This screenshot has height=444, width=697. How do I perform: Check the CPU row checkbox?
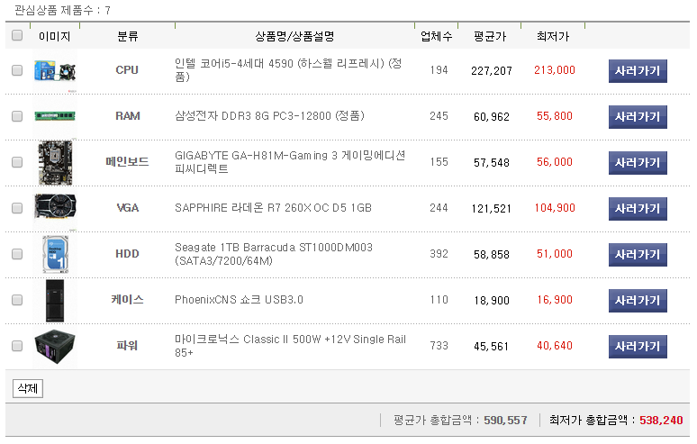(x=17, y=70)
